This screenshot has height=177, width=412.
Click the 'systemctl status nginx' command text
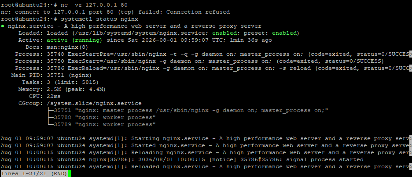(x=99, y=19)
